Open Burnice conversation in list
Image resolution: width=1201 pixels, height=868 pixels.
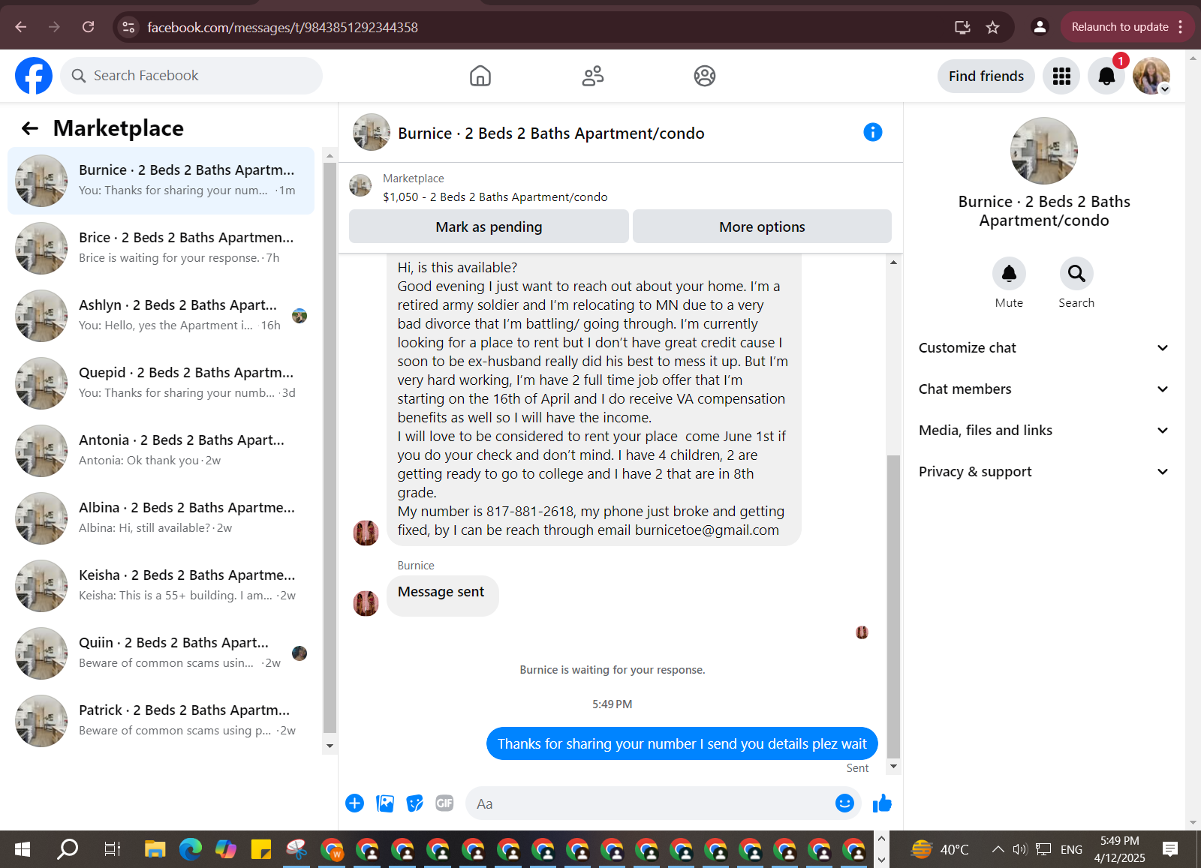161,181
